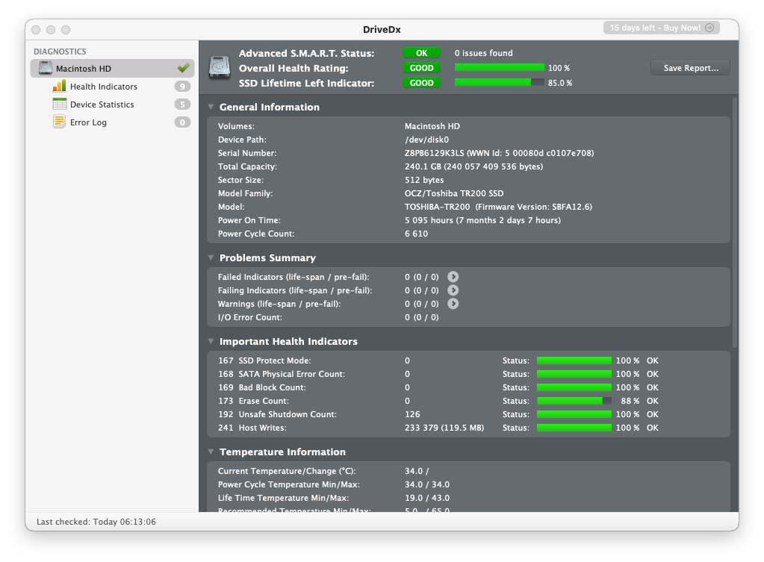This screenshot has height=562, width=764.
Task: Select Device Statistics in the sidebar
Action: pyautogui.click(x=102, y=104)
